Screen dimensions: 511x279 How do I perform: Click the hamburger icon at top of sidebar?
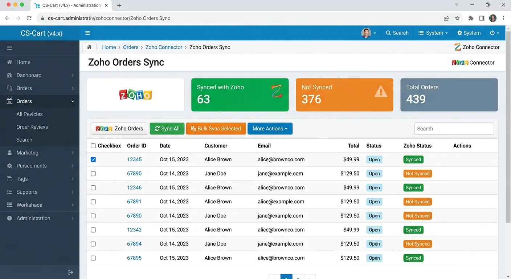point(9,48)
